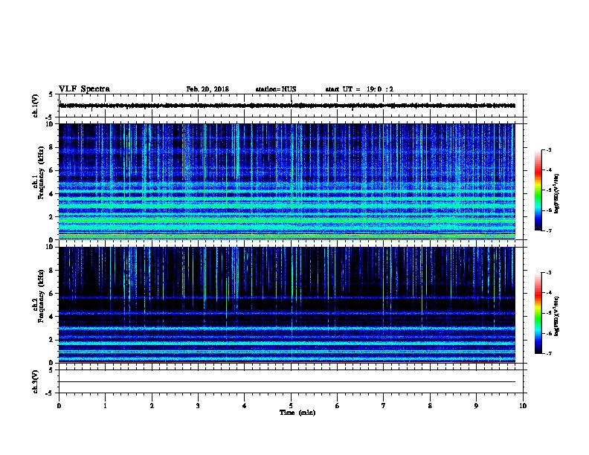Screen dimensions: 589x455
Task: Click '6' on ch.1 frequency axis
Action: [x=52, y=170]
